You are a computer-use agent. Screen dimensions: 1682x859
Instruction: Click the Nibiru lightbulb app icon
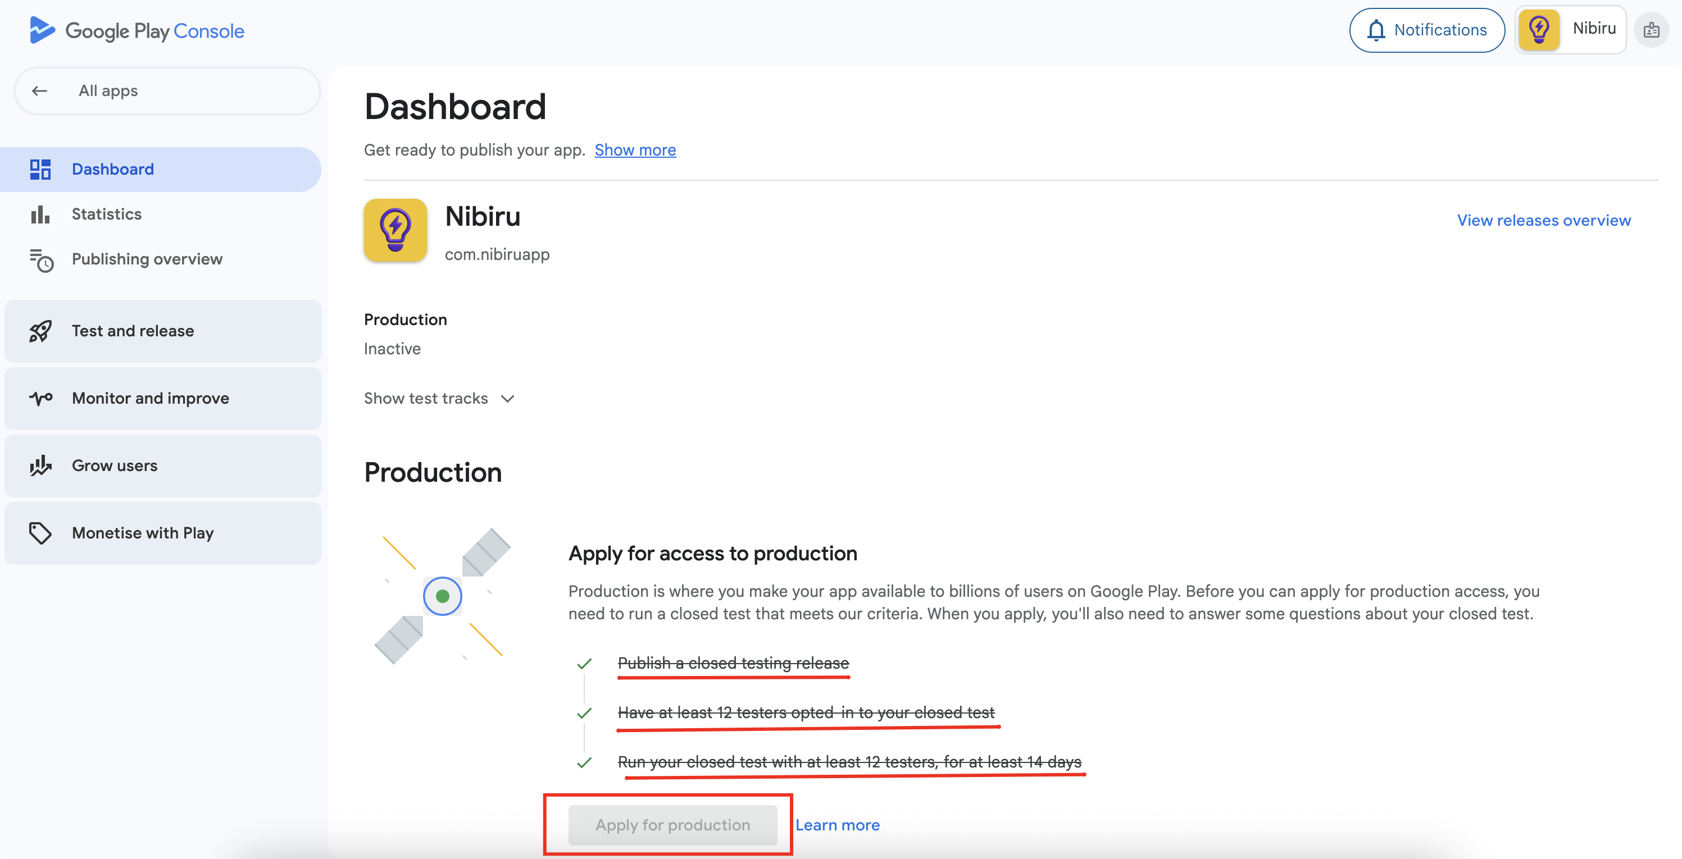[x=395, y=230]
